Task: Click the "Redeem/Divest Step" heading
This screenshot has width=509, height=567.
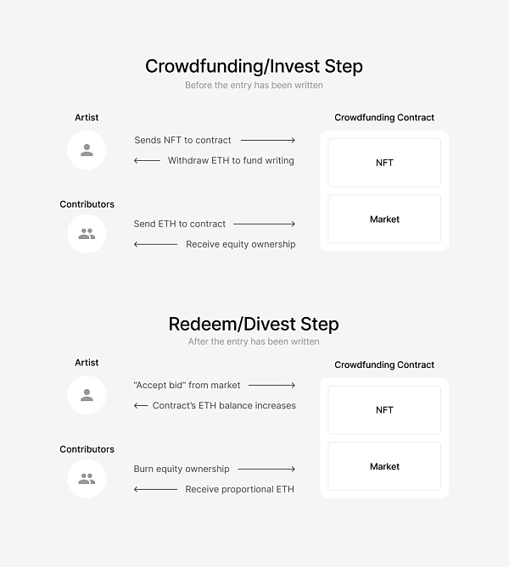Action: point(254,324)
